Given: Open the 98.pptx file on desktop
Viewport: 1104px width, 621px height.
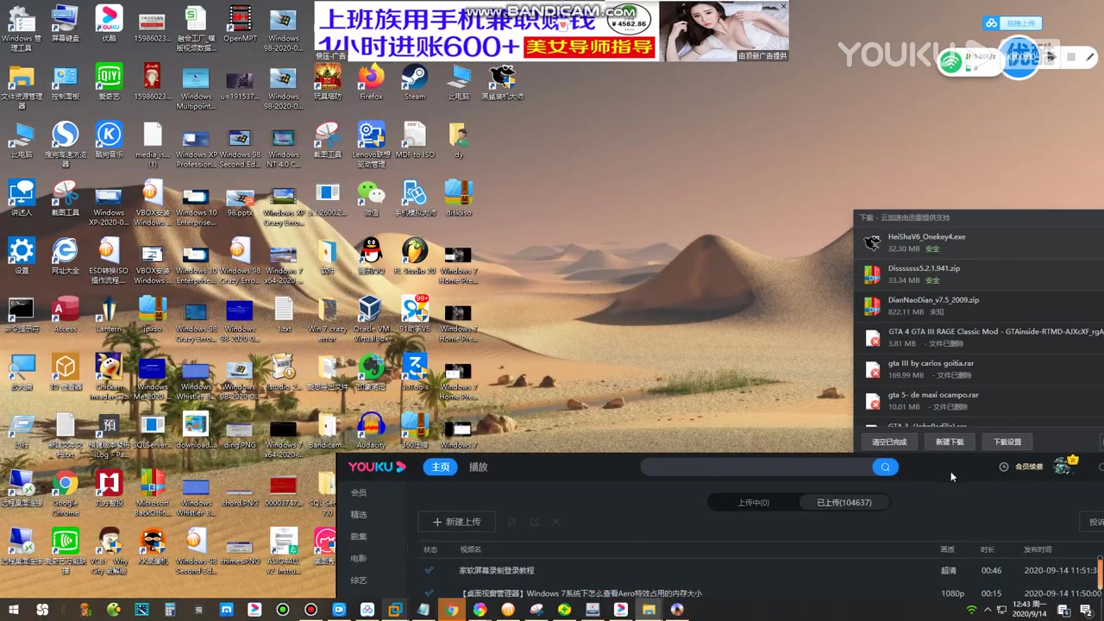Looking at the screenshot, I should (x=240, y=198).
